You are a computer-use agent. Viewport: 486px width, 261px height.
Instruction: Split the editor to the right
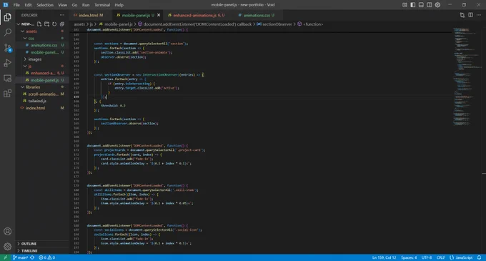[470, 15]
